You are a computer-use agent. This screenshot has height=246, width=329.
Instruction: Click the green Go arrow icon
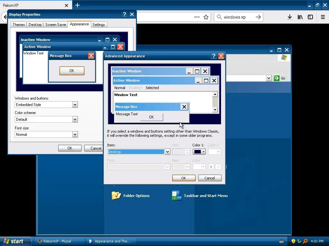pos(277,78)
